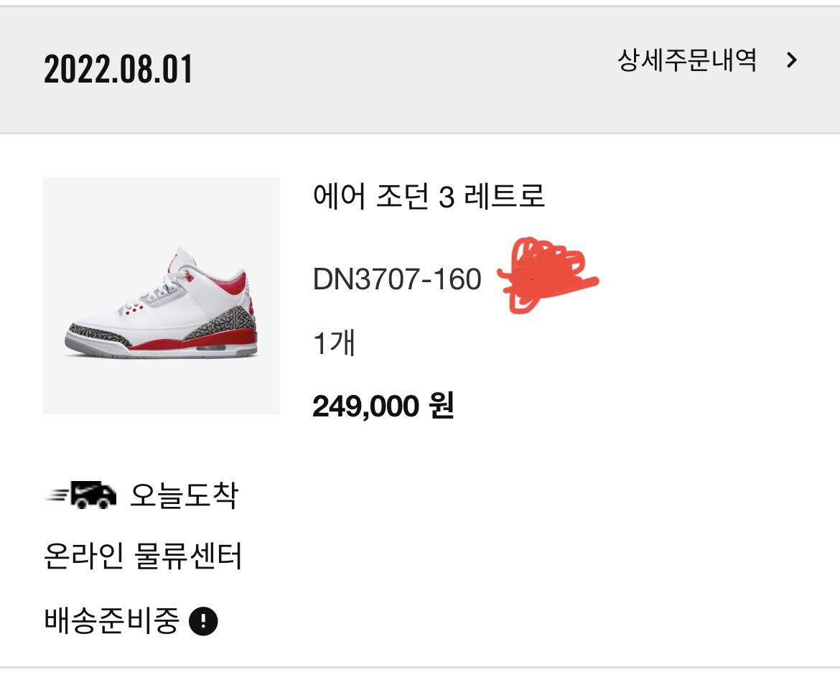Click the 1개 quantity label

[334, 342]
